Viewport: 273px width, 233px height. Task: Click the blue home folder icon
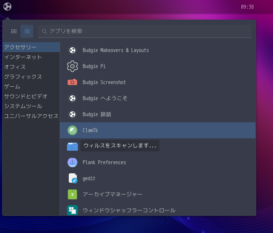72,146
